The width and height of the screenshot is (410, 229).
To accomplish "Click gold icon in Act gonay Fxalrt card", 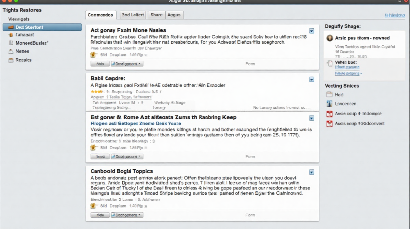I will (x=94, y=55).
